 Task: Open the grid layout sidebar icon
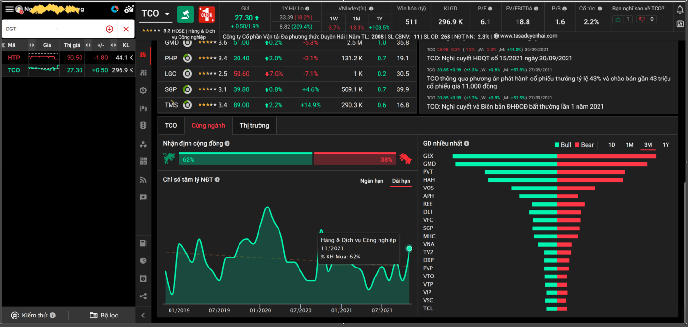tap(143, 161)
